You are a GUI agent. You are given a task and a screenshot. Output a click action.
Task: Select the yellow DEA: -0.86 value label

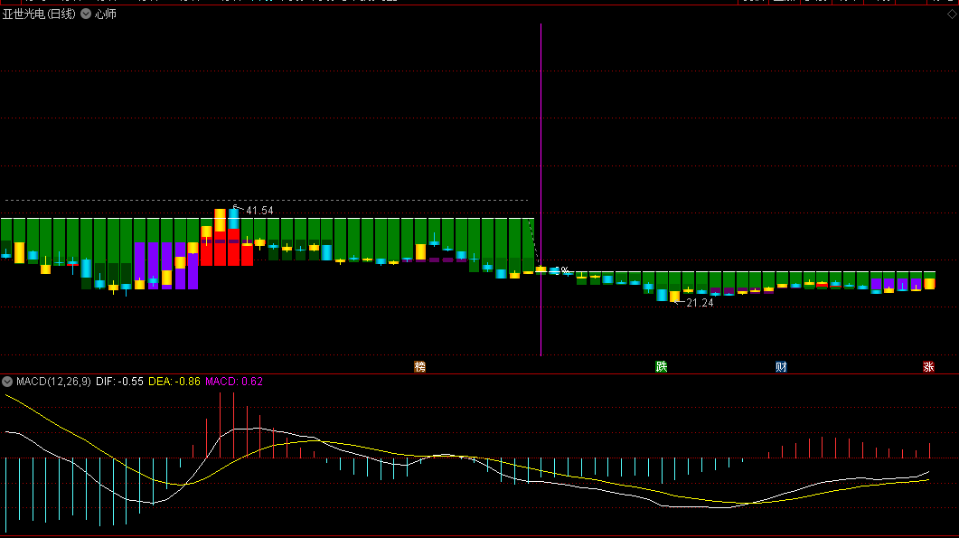click(174, 382)
